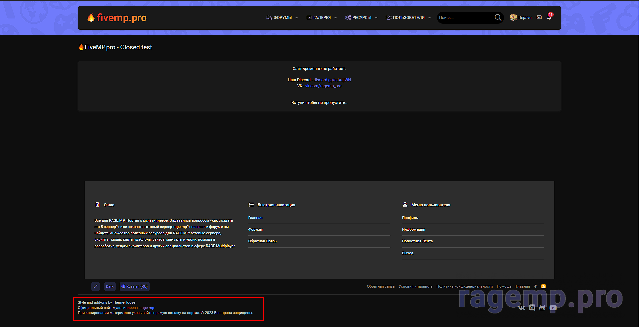
Task: Open the discord.gg/edAJjWN link
Action: tap(332, 80)
